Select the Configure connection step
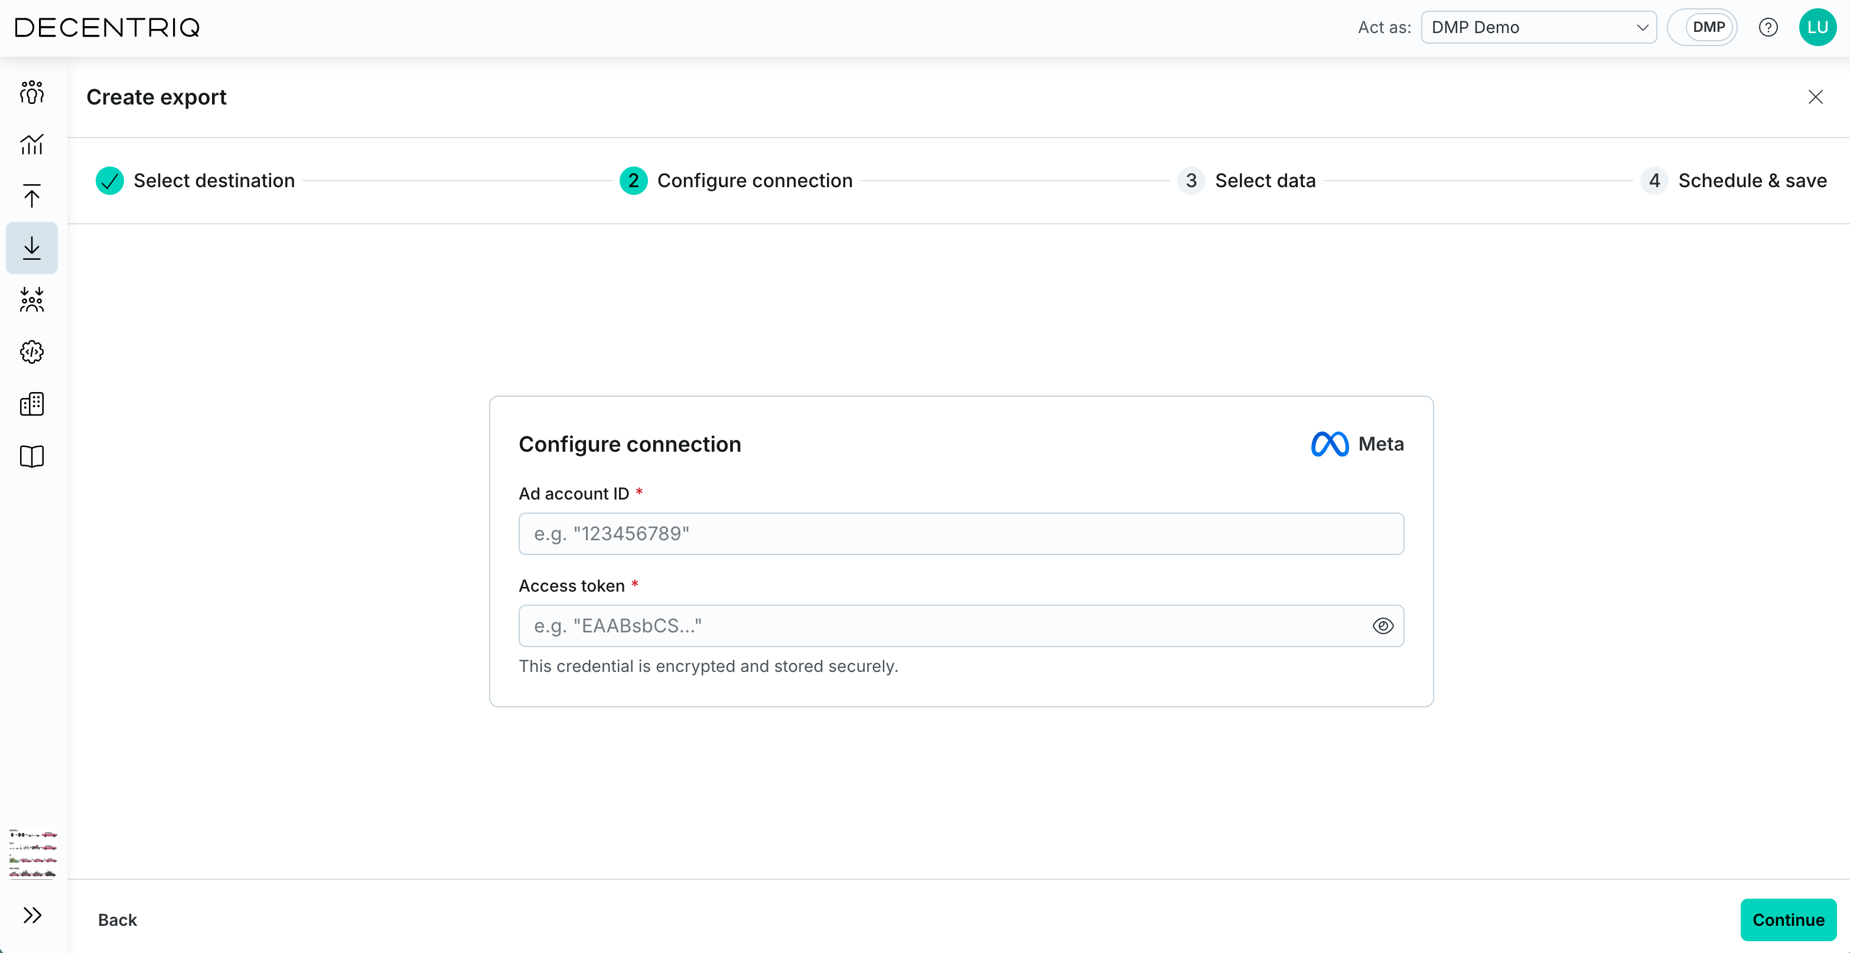This screenshot has width=1850, height=953. pyautogui.click(x=736, y=180)
